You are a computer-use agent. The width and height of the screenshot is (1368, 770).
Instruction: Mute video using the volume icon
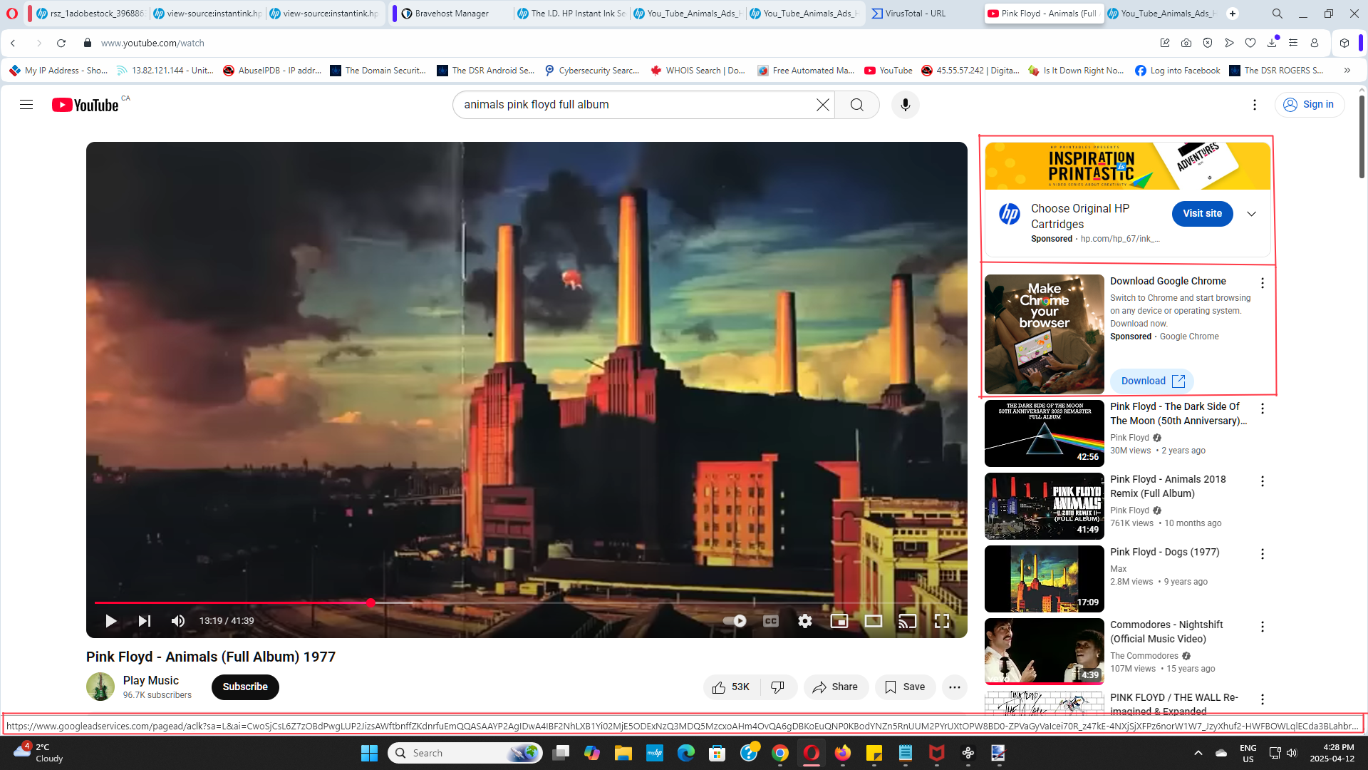[x=178, y=621]
